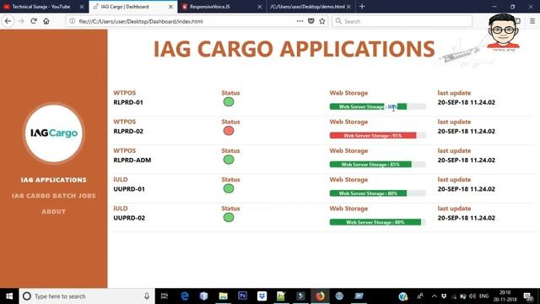Screen dimensions: 540x304
Task: Go back using the browser back arrow
Action: pos(8,21)
